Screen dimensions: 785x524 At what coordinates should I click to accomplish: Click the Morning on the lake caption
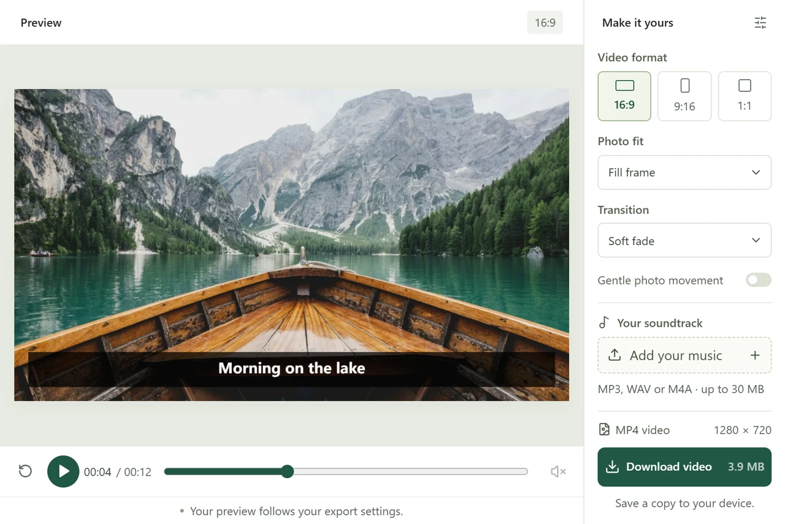[x=291, y=368]
